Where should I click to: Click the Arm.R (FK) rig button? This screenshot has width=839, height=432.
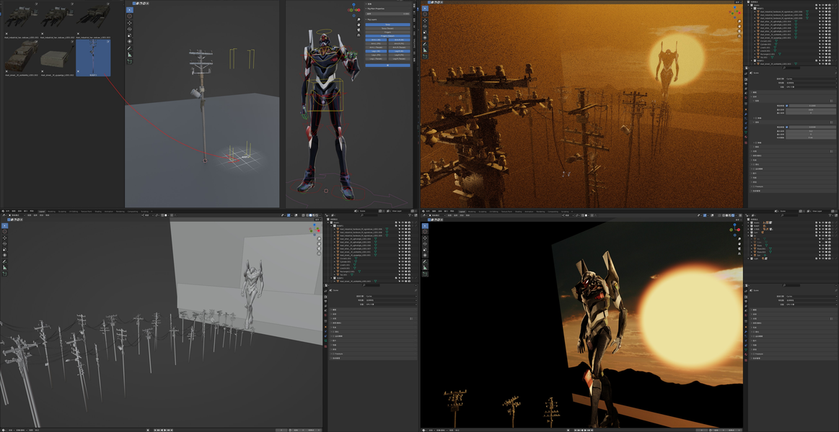[x=399, y=44]
